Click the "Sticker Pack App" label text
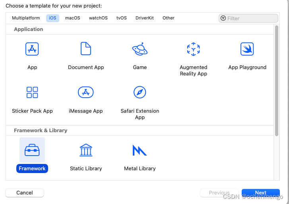This screenshot has height=204, width=289. coord(32,111)
